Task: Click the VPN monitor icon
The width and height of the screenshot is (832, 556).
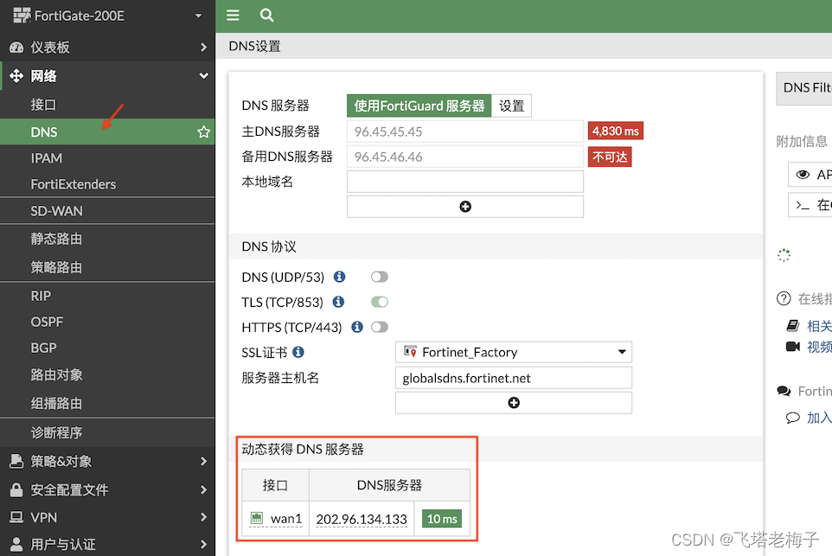Action: coord(16,517)
